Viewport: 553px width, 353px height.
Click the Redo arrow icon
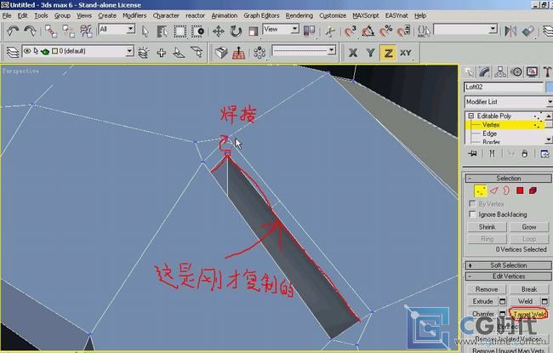pyautogui.click(x=30, y=31)
